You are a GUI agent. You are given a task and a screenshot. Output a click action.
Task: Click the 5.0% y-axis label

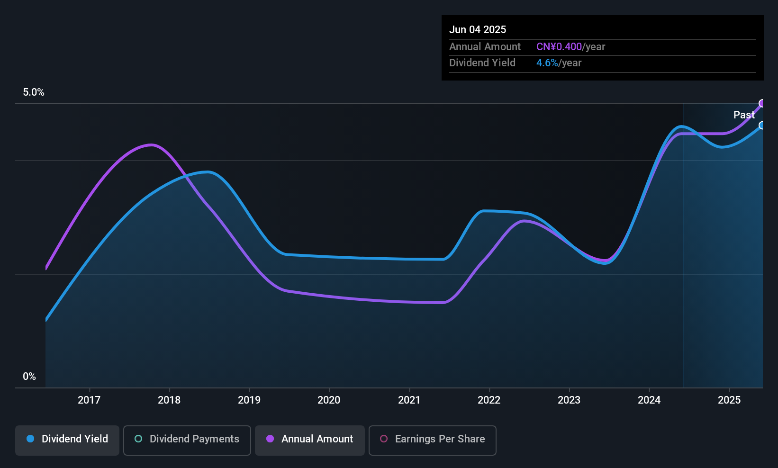pos(34,92)
